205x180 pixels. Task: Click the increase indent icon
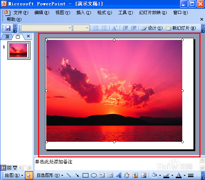click(x=134, y=28)
